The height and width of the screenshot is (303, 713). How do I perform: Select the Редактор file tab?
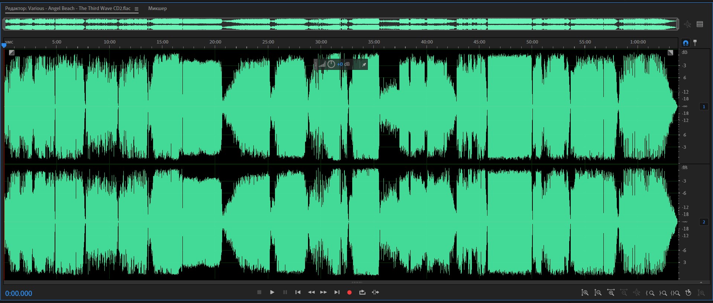pos(68,8)
